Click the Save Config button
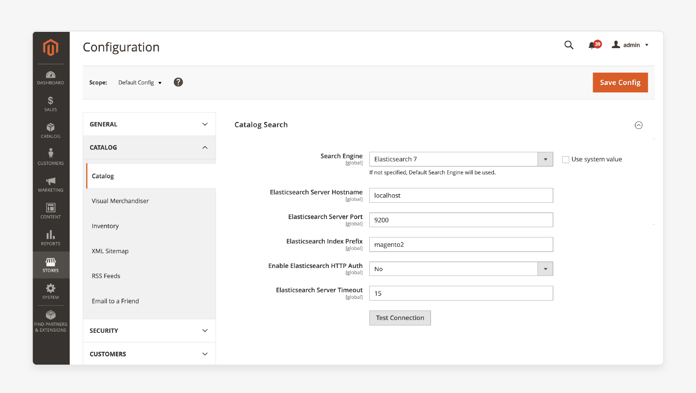Screen dimensions: 696x393 (x=620, y=82)
